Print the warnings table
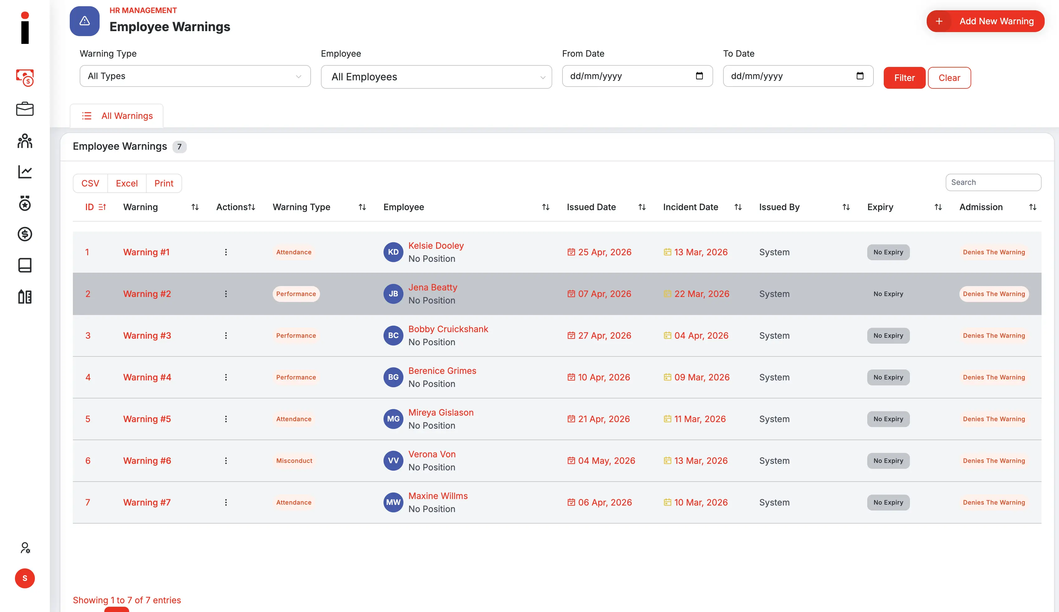 [163, 183]
